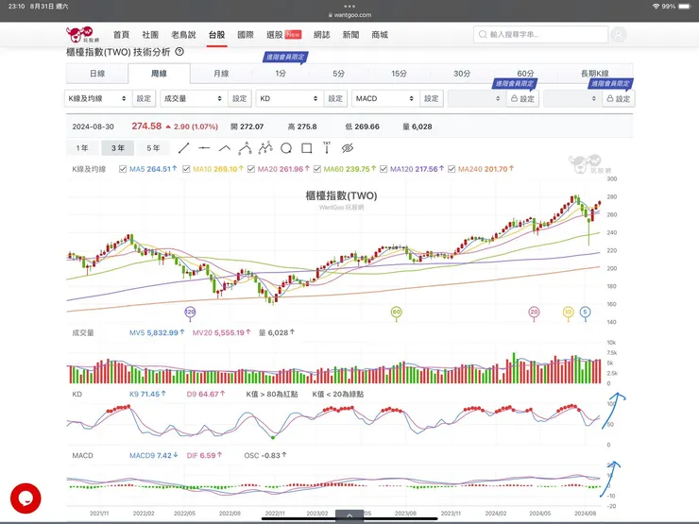Select the A-B wave drawing tool

245,148
